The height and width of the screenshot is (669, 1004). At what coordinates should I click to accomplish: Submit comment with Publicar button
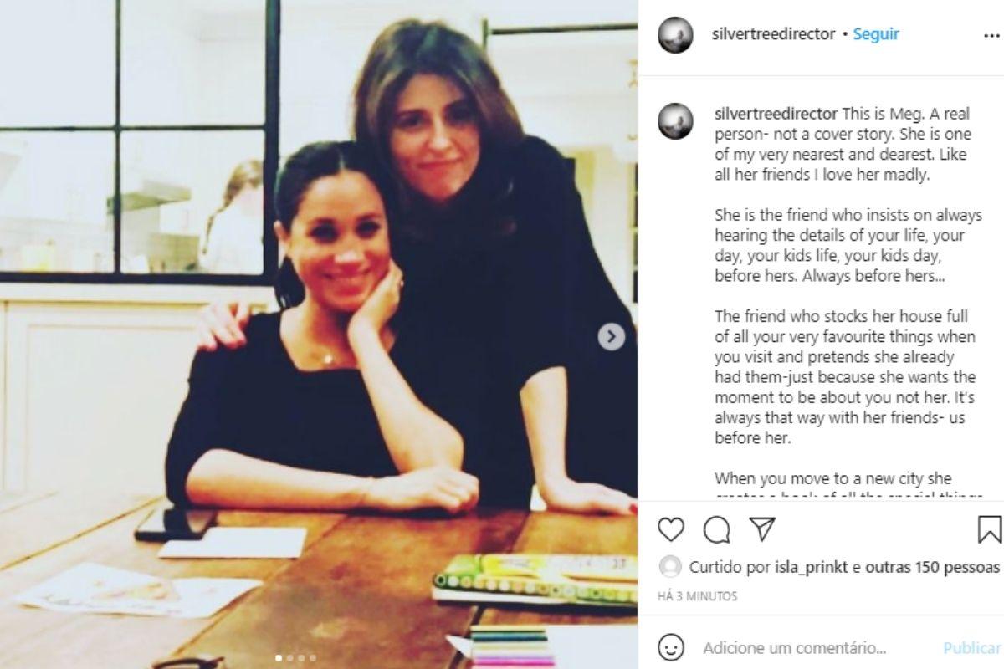point(972,648)
